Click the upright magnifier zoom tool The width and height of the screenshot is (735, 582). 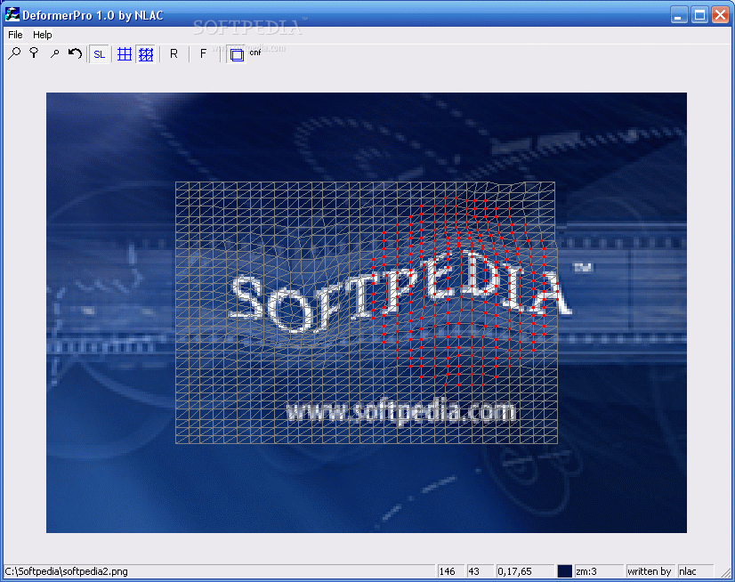34,54
